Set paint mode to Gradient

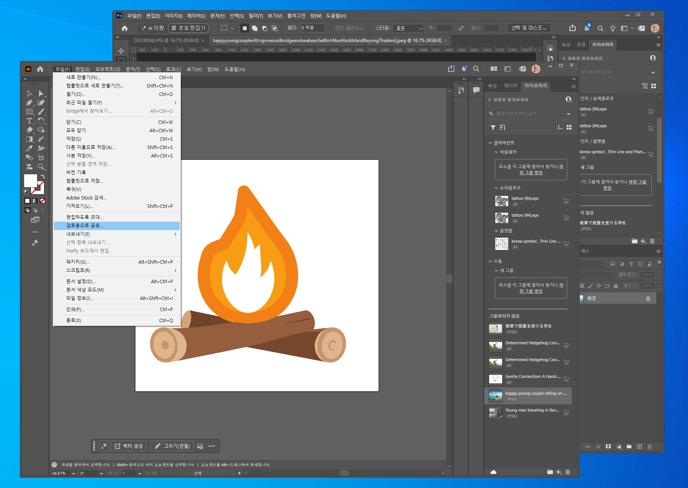[x=35, y=201]
